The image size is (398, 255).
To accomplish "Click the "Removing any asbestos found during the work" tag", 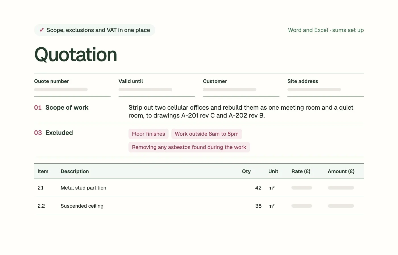I will [189, 147].
